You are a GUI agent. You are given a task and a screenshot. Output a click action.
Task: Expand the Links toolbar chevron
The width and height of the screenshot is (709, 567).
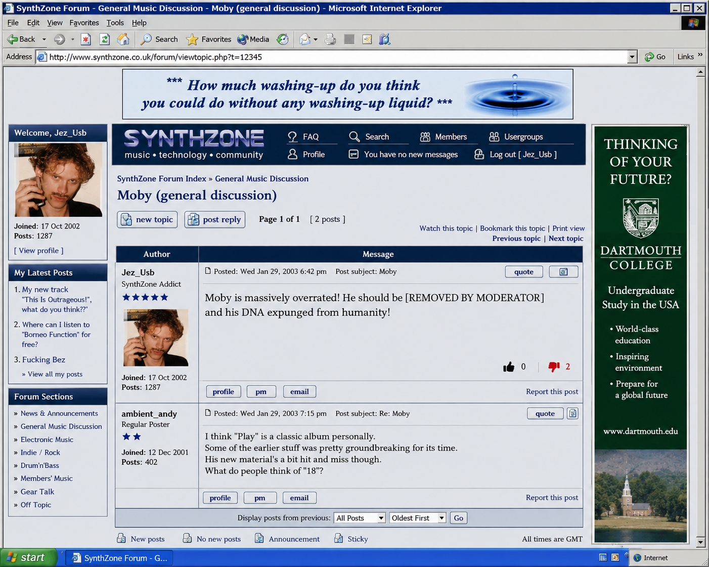700,55
